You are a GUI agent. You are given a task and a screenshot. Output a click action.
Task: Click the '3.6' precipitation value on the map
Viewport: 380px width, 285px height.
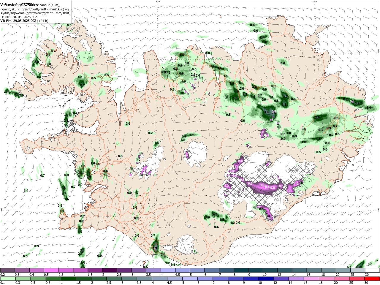pyautogui.click(x=266, y=112)
